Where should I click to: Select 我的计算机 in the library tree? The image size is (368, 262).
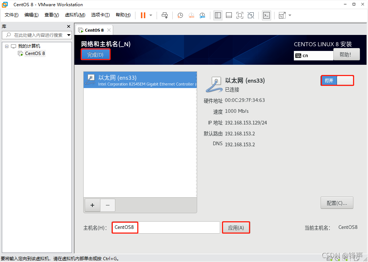point(29,46)
